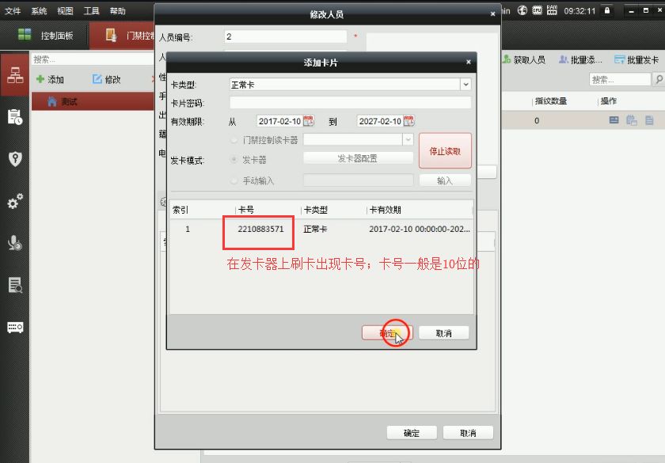Select 手动输入 radio option
The image size is (665, 463).
[234, 180]
